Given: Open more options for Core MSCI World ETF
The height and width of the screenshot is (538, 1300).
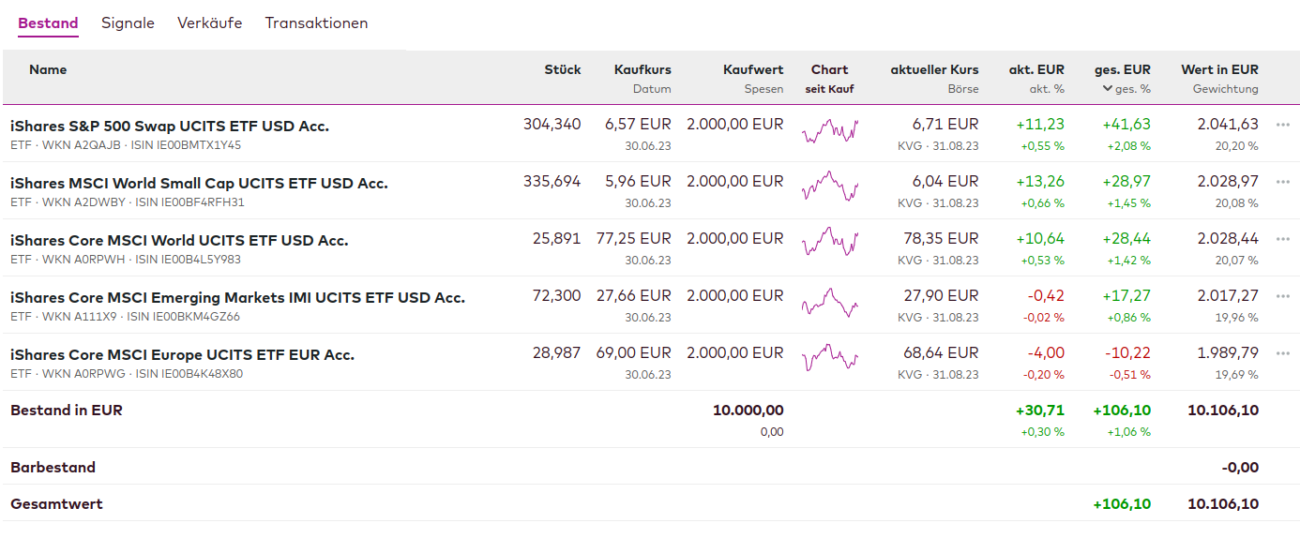Looking at the screenshot, I should pyautogui.click(x=1282, y=239).
